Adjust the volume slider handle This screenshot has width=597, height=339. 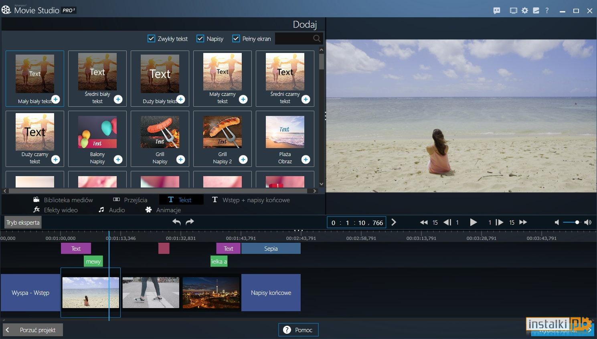[577, 222]
